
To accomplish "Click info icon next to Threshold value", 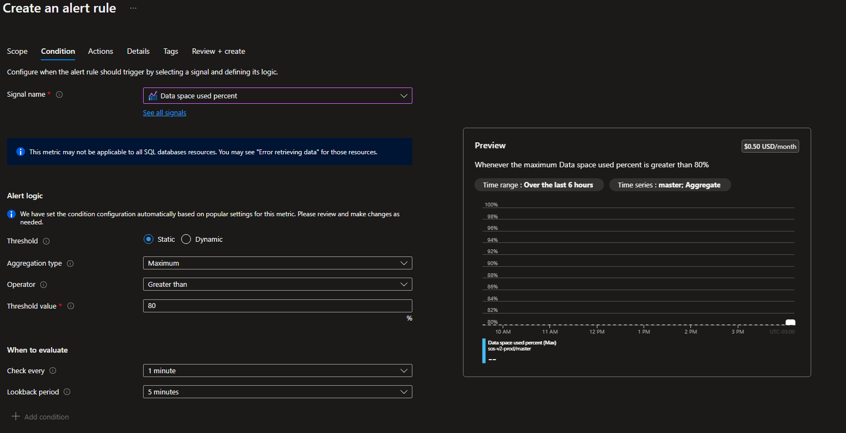I will pyautogui.click(x=71, y=306).
